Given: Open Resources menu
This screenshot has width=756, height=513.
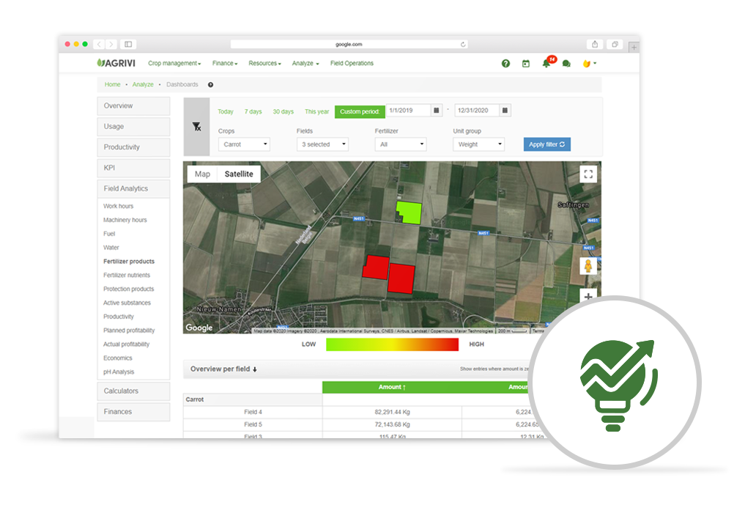Looking at the screenshot, I should pos(264,63).
